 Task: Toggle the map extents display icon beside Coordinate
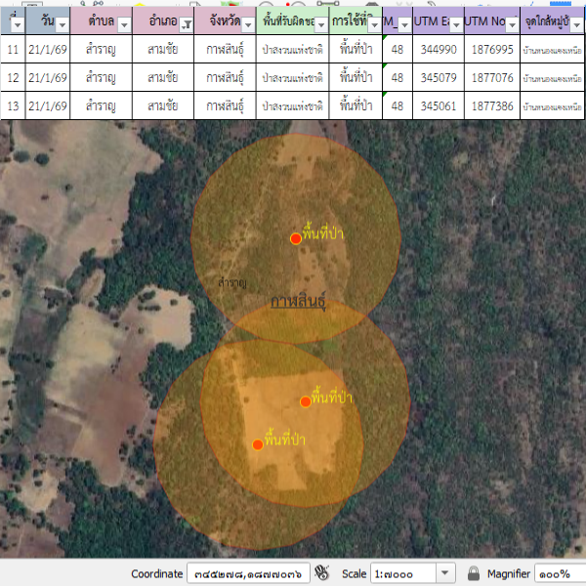(323, 573)
